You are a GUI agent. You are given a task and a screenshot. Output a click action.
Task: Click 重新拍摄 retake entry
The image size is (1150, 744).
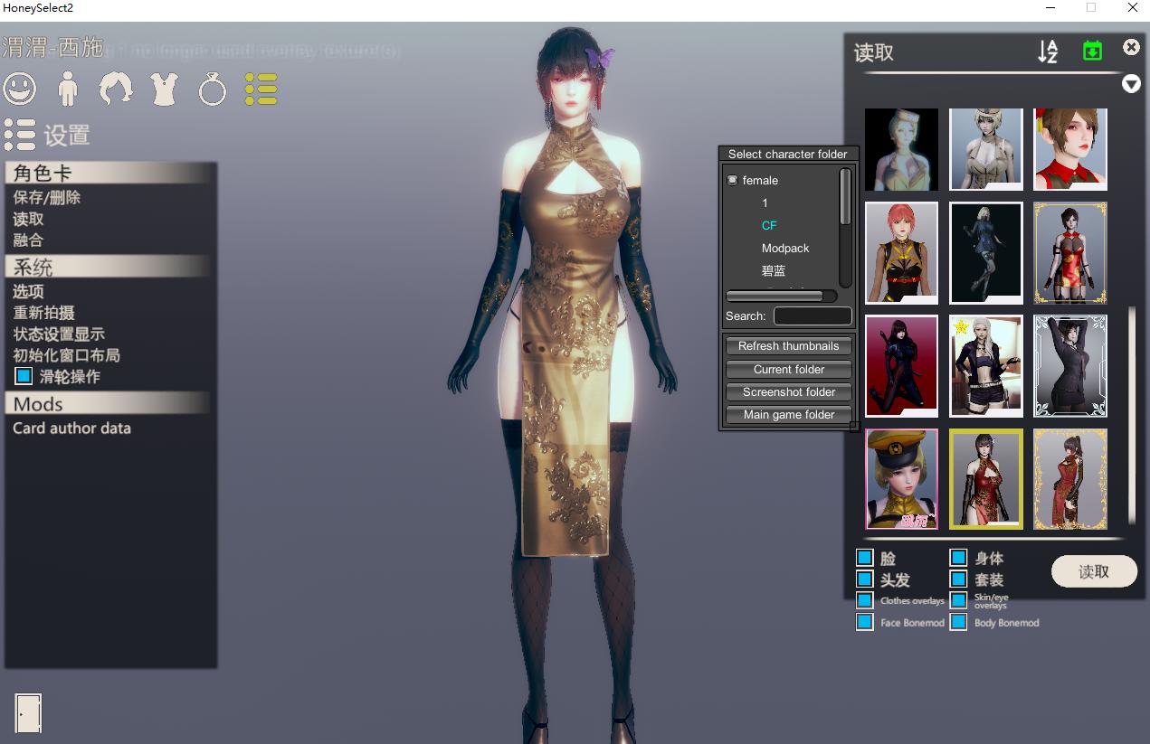(x=43, y=313)
